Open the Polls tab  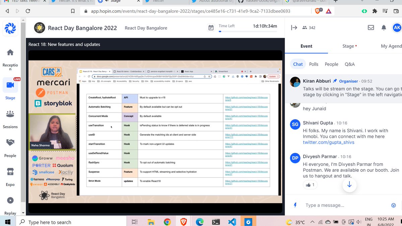[x=314, y=64]
